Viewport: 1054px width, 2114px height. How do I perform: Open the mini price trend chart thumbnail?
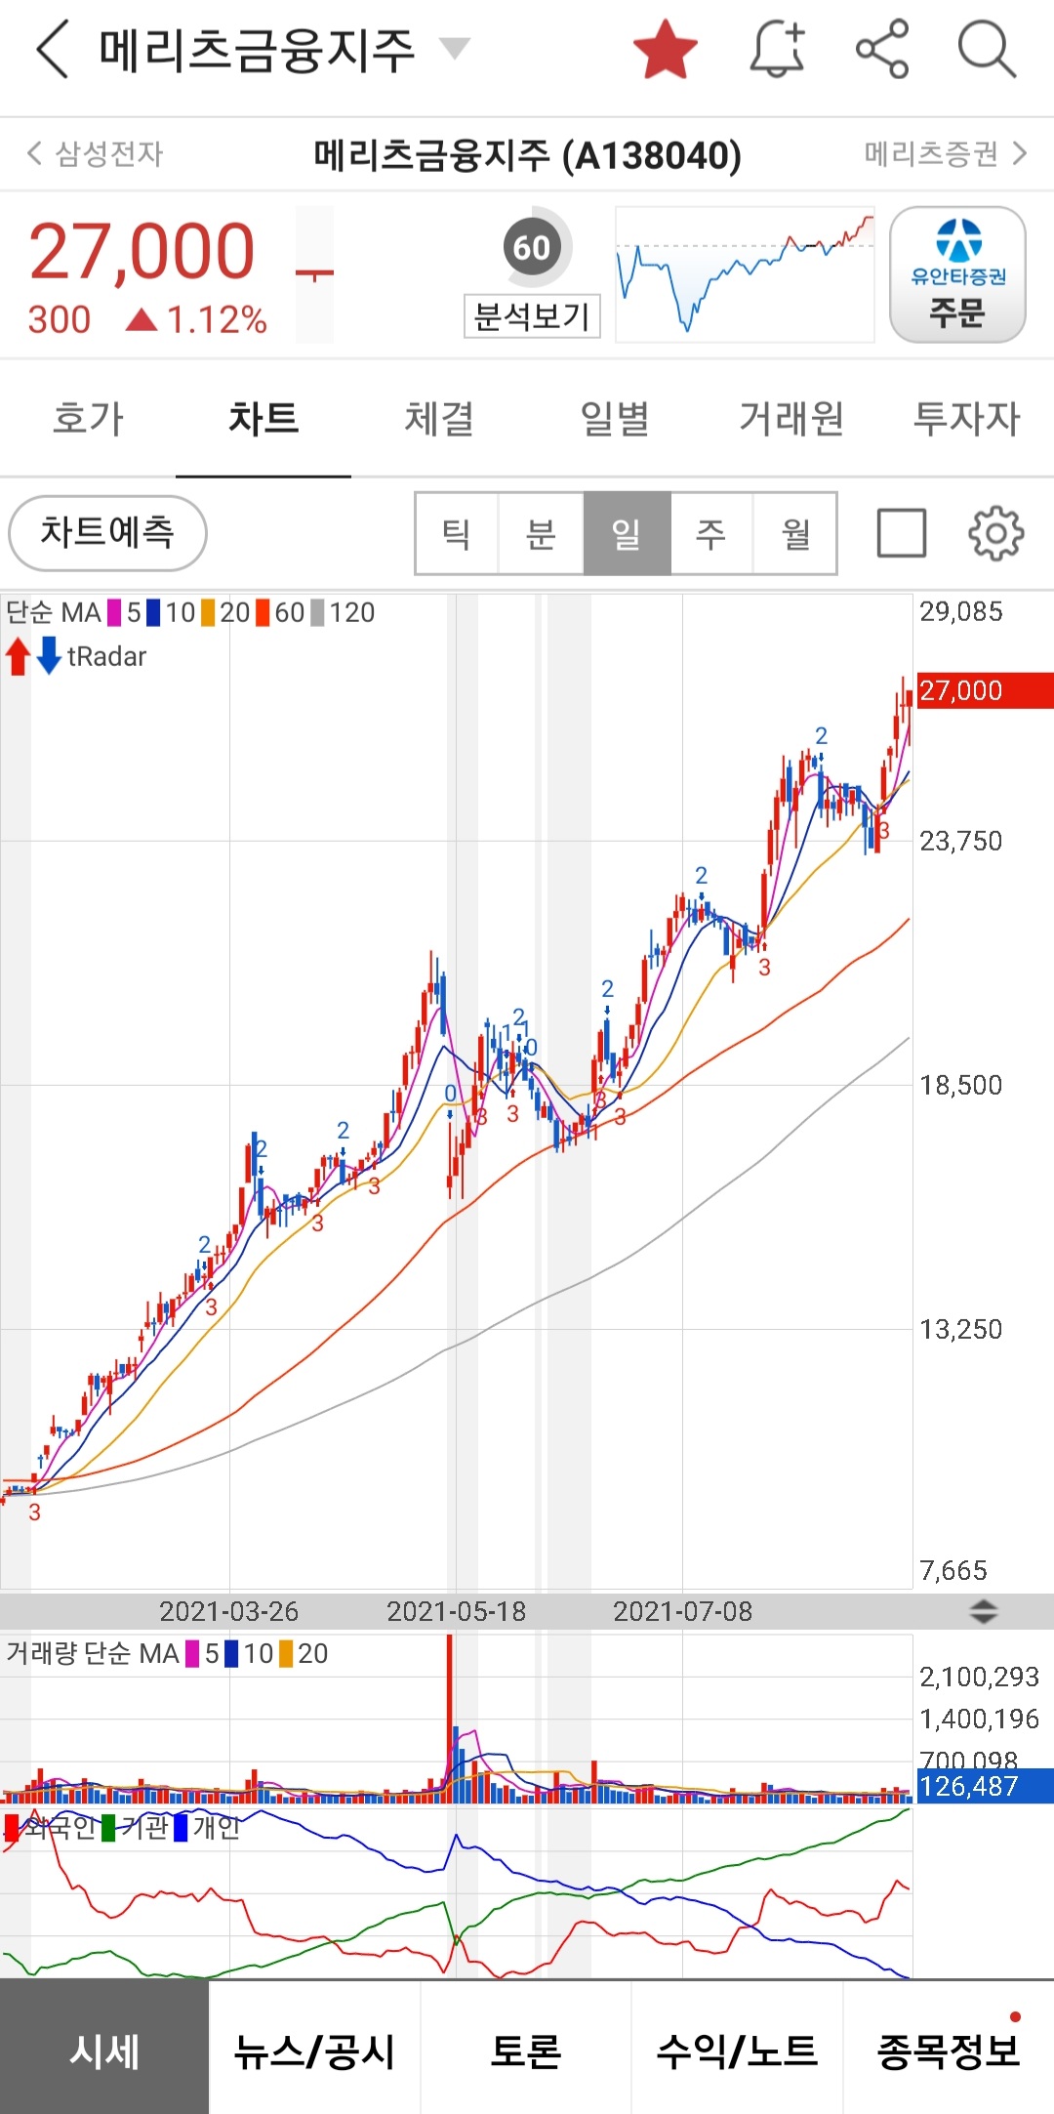coord(745,273)
